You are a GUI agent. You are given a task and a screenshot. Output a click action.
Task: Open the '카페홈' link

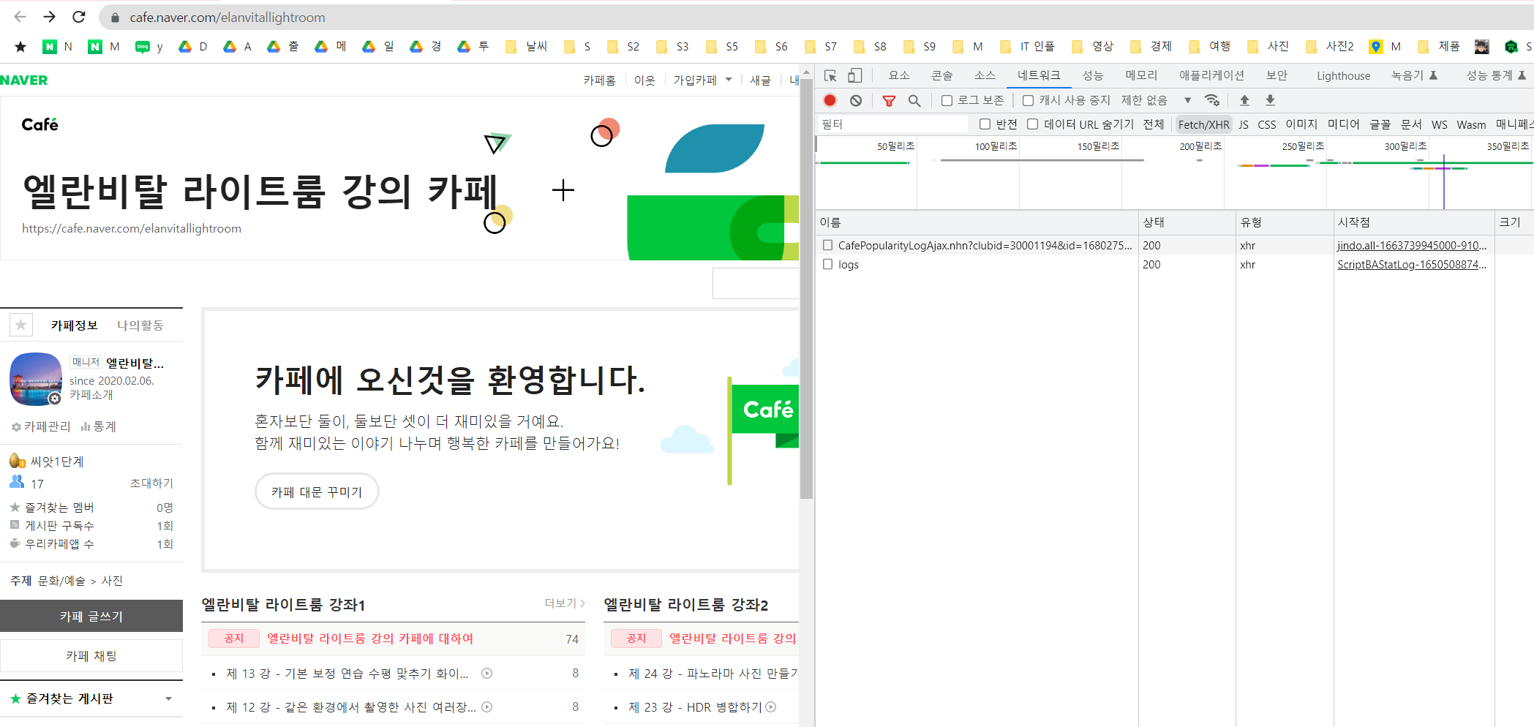click(599, 80)
